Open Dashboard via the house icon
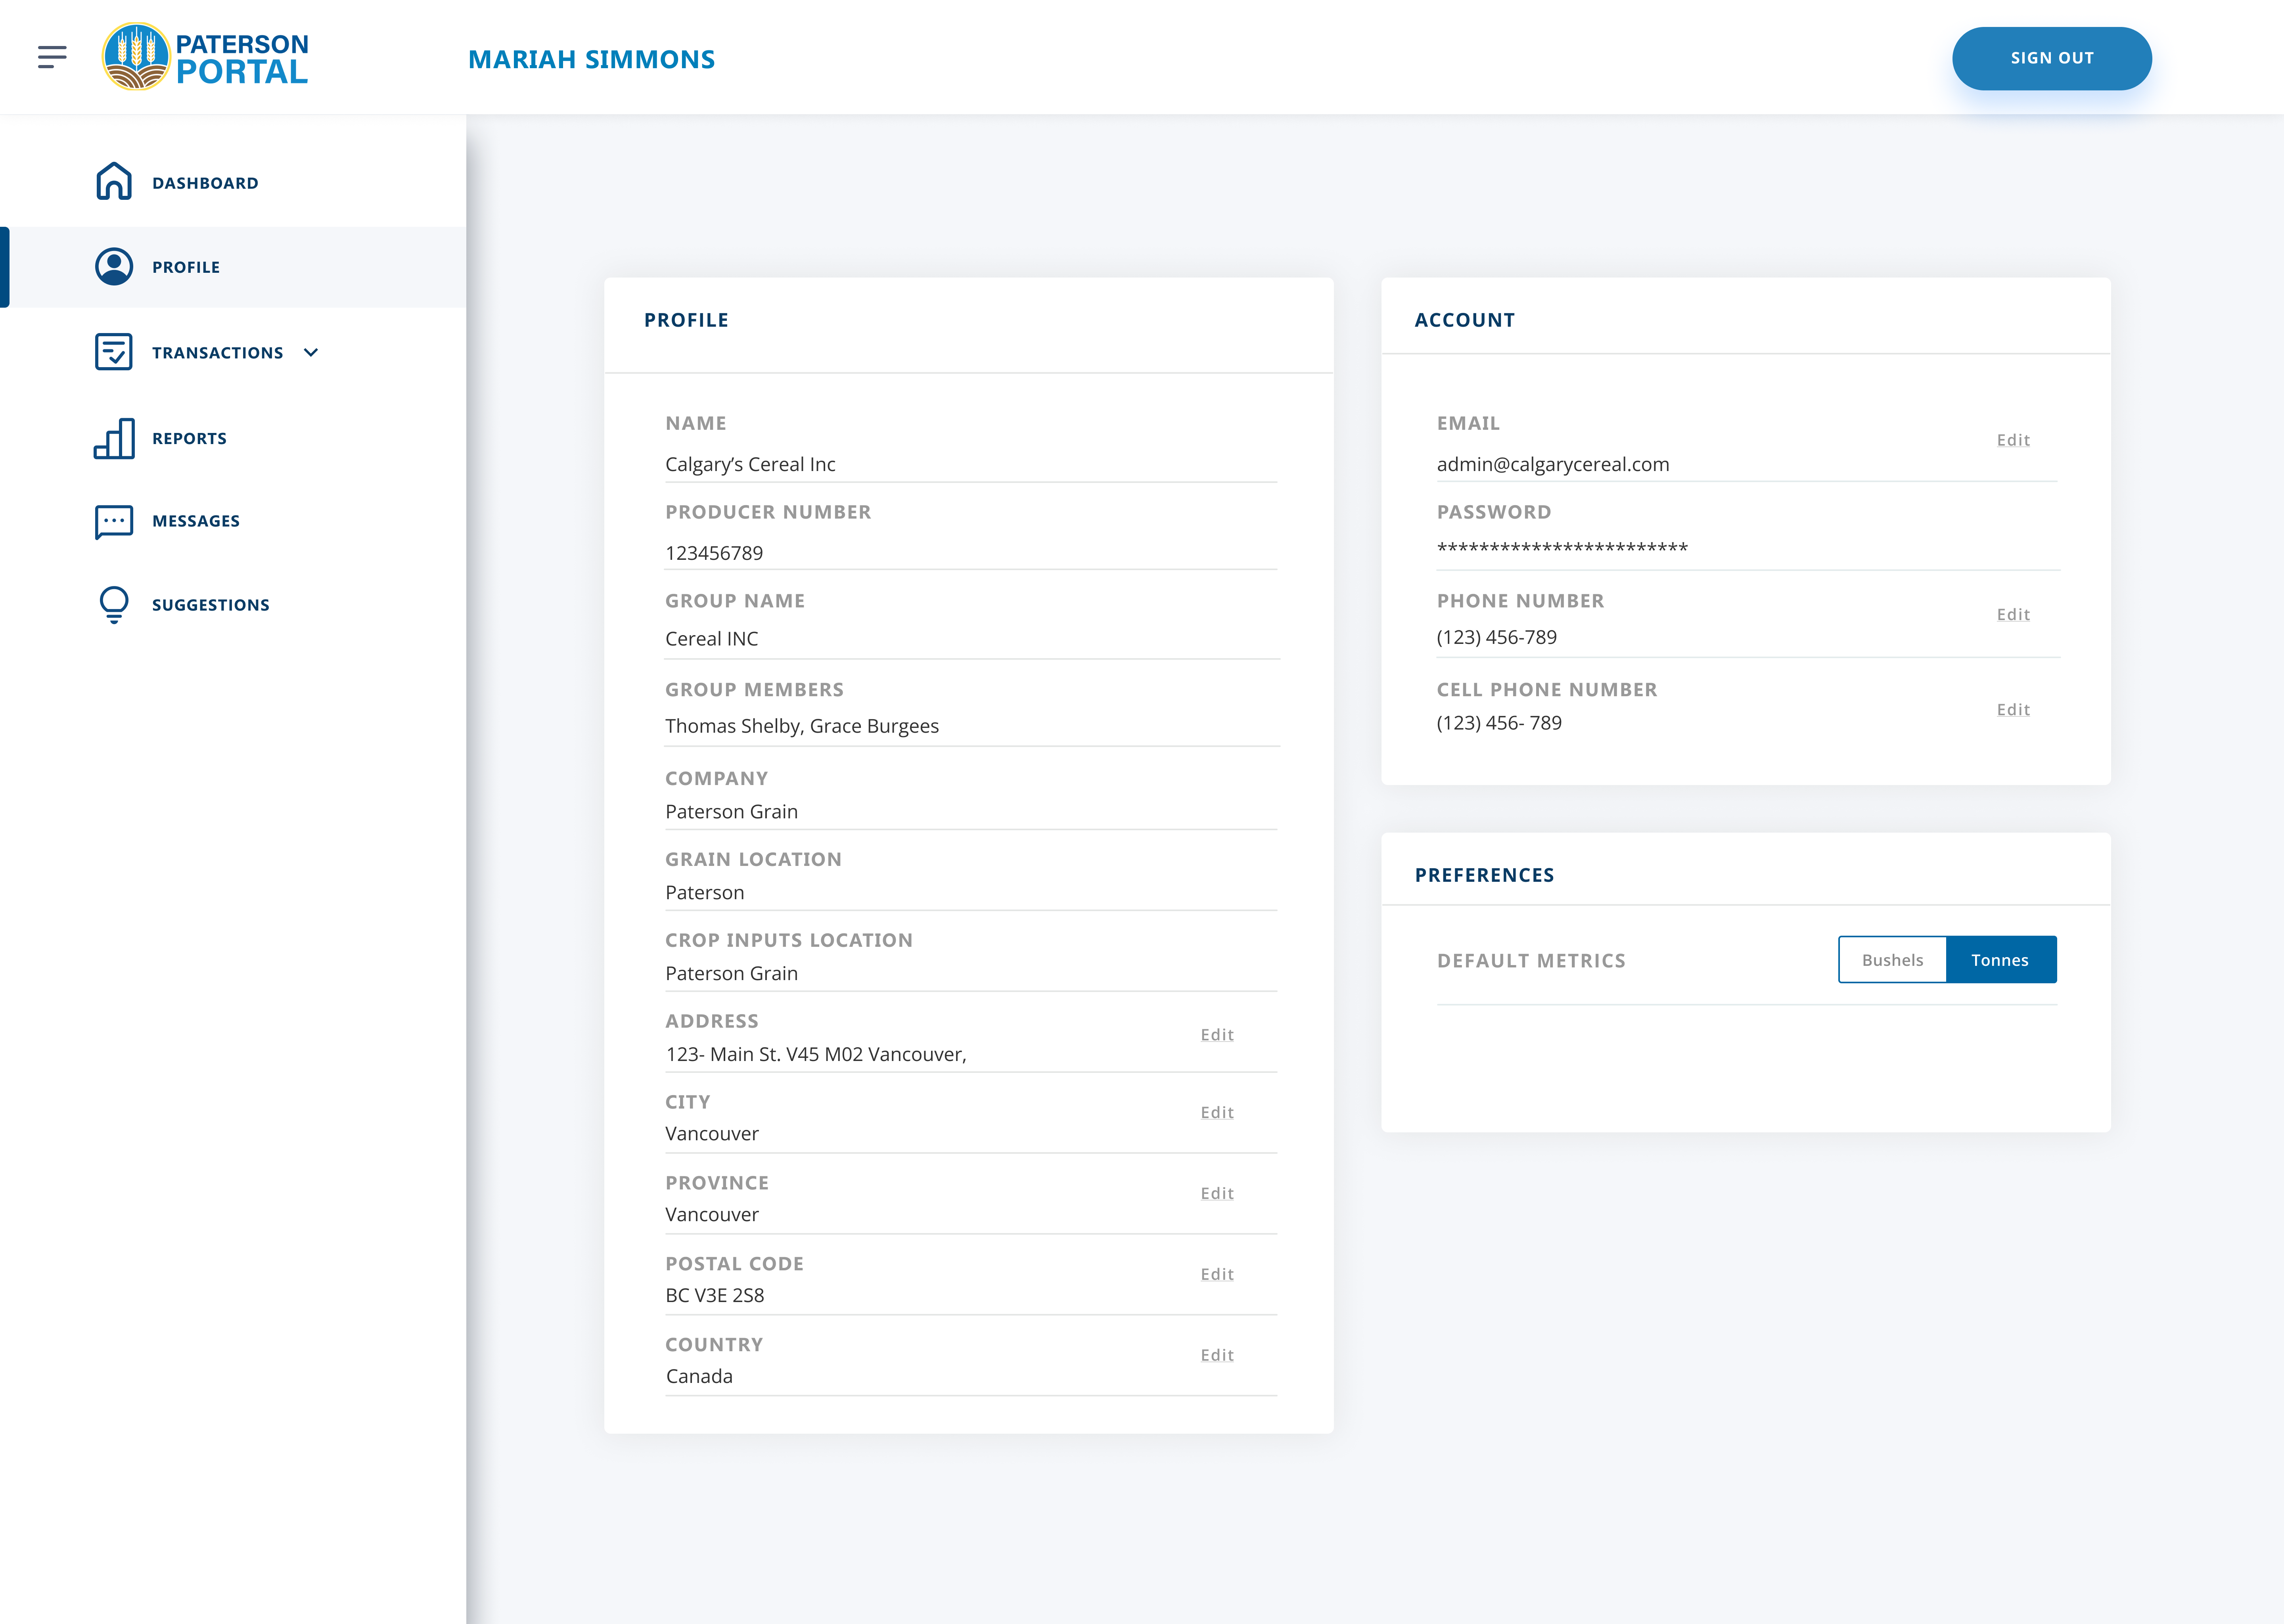Image resolution: width=2284 pixels, height=1624 pixels. 114,182
